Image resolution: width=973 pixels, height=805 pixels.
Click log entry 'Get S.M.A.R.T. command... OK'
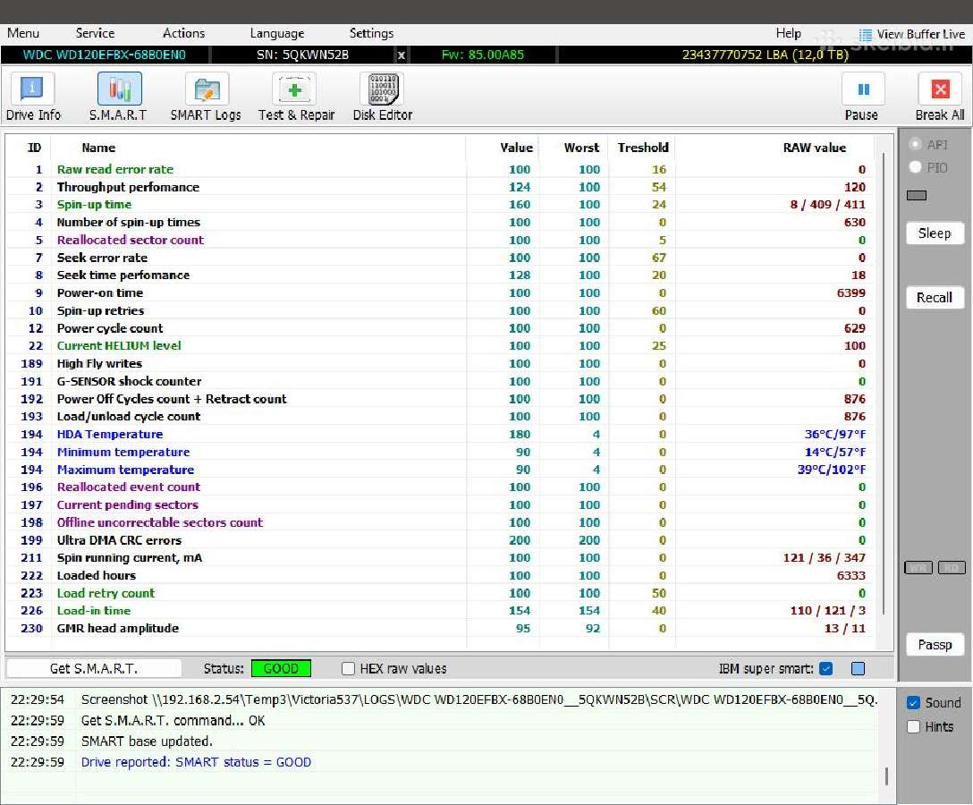(173, 721)
